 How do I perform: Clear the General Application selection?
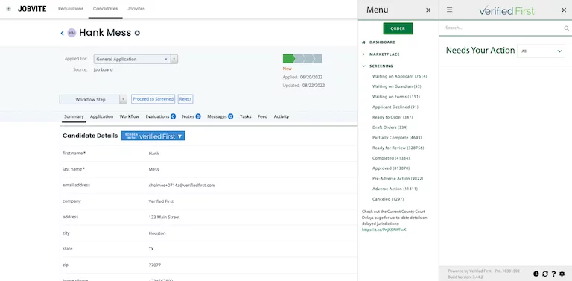click(x=165, y=59)
